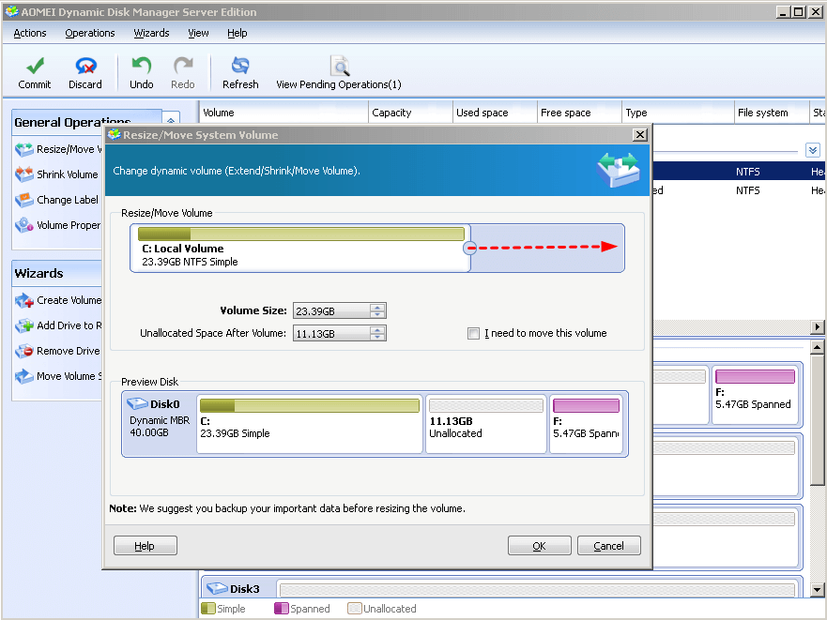827x620 pixels.
Task: Click horizontal scrollbar right arrow in volume list
Action: click(817, 327)
